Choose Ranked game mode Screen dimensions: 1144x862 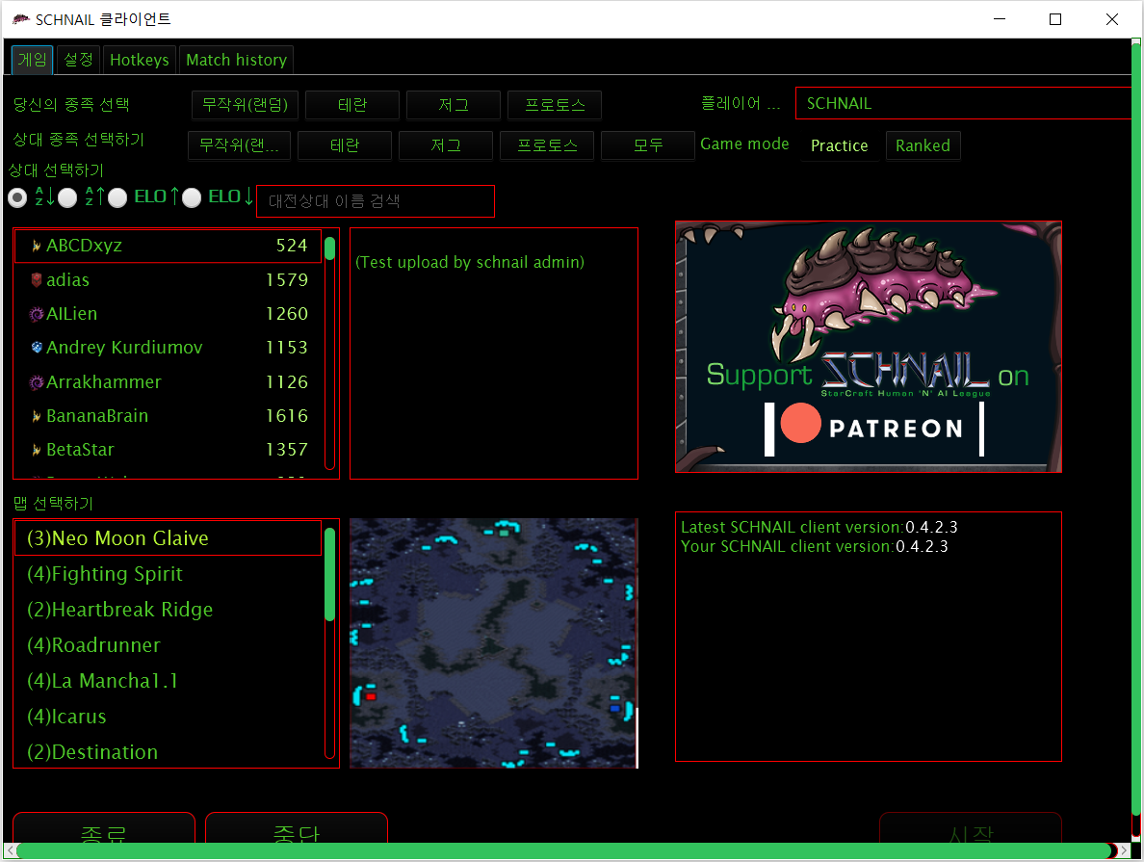[923, 145]
